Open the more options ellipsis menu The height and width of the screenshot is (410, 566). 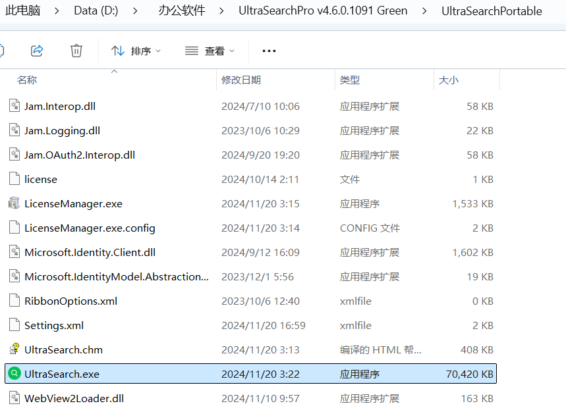tap(269, 51)
